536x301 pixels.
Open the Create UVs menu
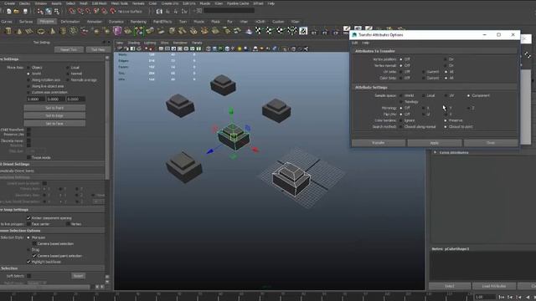(x=169, y=3)
